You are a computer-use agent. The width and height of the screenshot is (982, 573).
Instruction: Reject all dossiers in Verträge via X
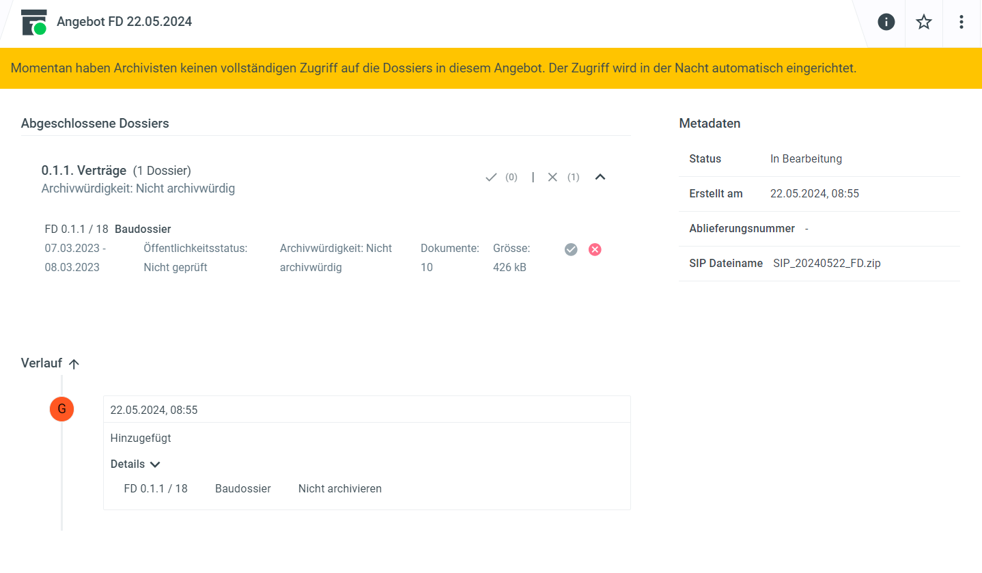pyautogui.click(x=552, y=177)
